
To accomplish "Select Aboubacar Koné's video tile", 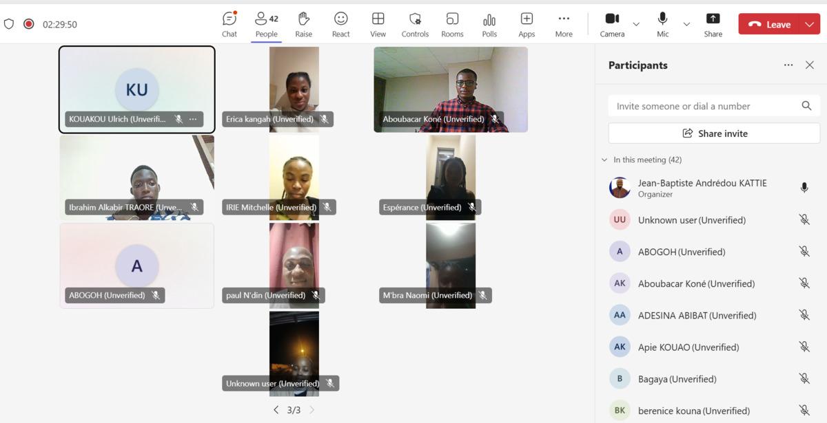I will tap(451, 89).
